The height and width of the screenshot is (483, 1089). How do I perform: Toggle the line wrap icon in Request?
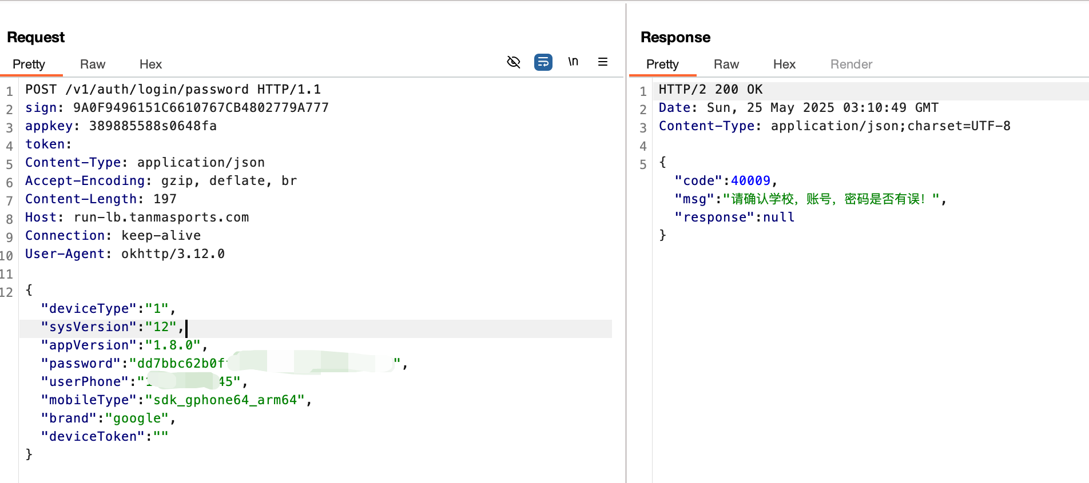click(543, 62)
